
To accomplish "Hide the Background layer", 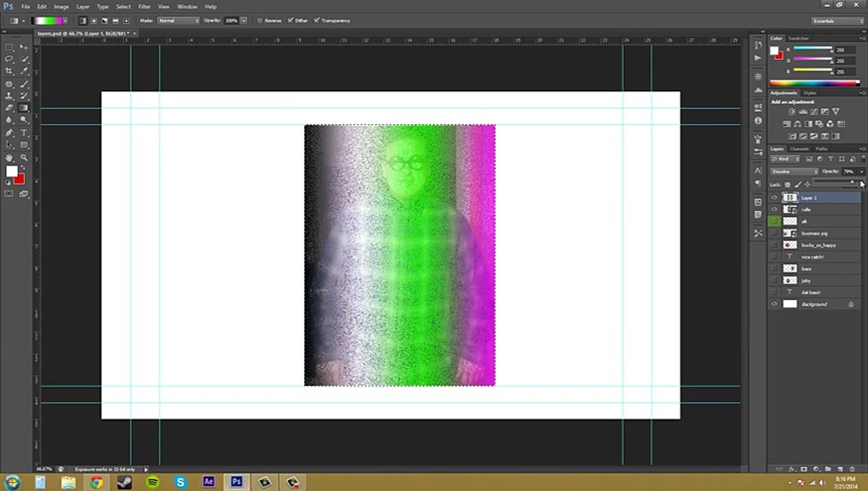I will coord(775,304).
